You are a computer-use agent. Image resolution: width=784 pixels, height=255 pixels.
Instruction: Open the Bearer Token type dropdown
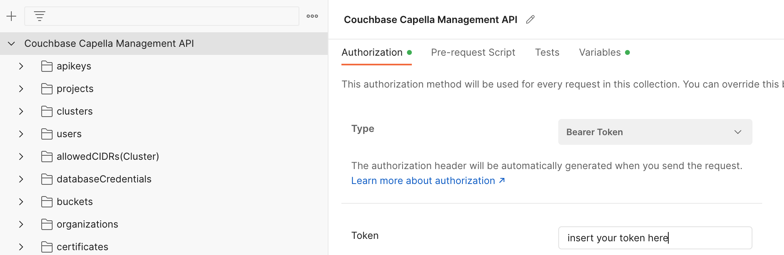coord(654,132)
